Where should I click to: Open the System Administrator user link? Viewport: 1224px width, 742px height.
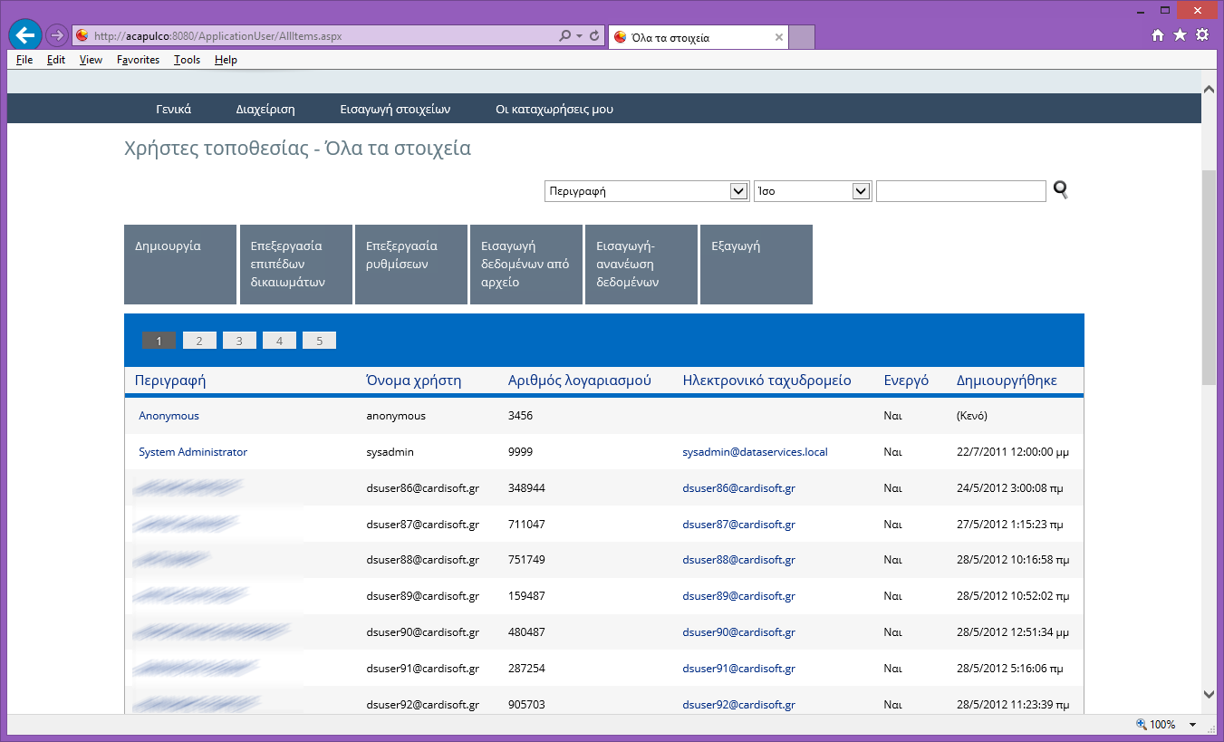pyautogui.click(x=193, y=452)
